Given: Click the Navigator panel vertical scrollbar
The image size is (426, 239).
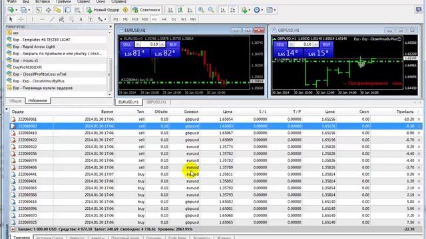Looking at the screenshot, I should coord(109,63).
